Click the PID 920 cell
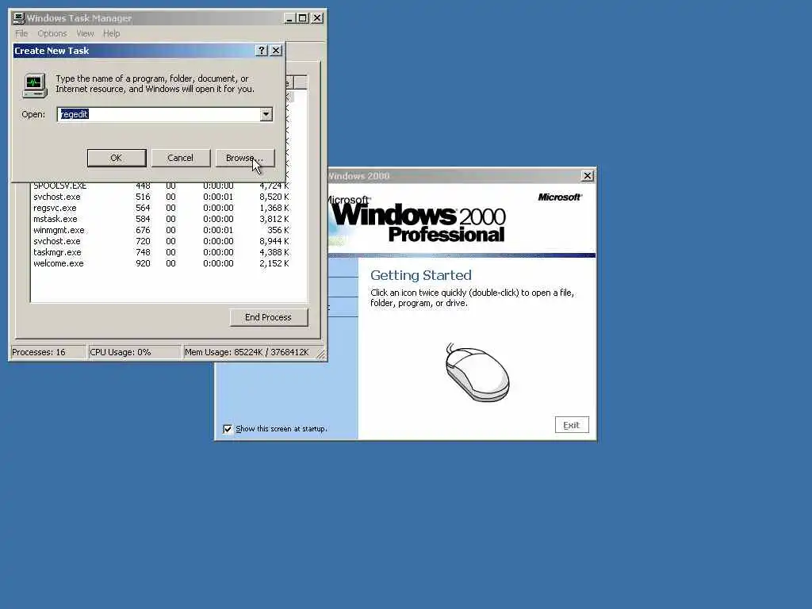 pyautogui.click(x=143, y=263)
